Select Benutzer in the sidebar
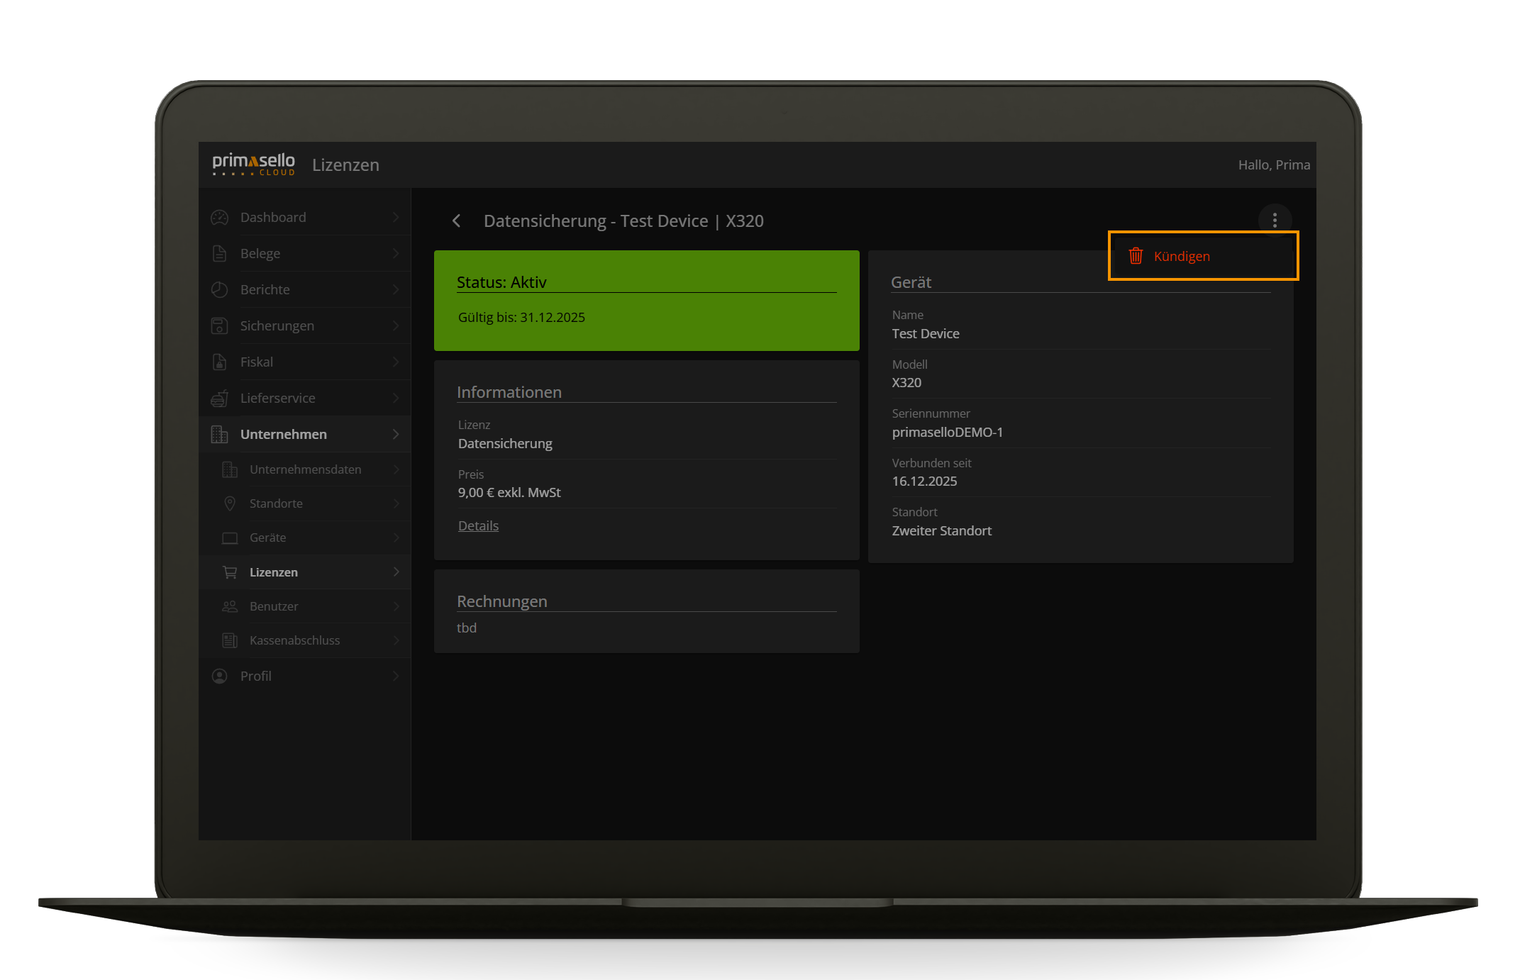Image resolution: width=1520 pixels, height=980 pixels. point(274,606)
